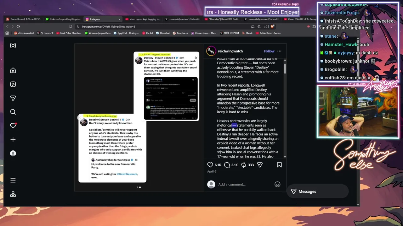Switch to Doe v. Bonnell tab
Image resolution: width=403 pixels, height=226 pixels.
24,19
